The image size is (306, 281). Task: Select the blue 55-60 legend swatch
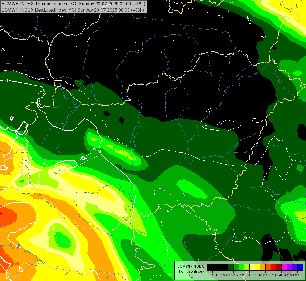(x=300, y=267)
